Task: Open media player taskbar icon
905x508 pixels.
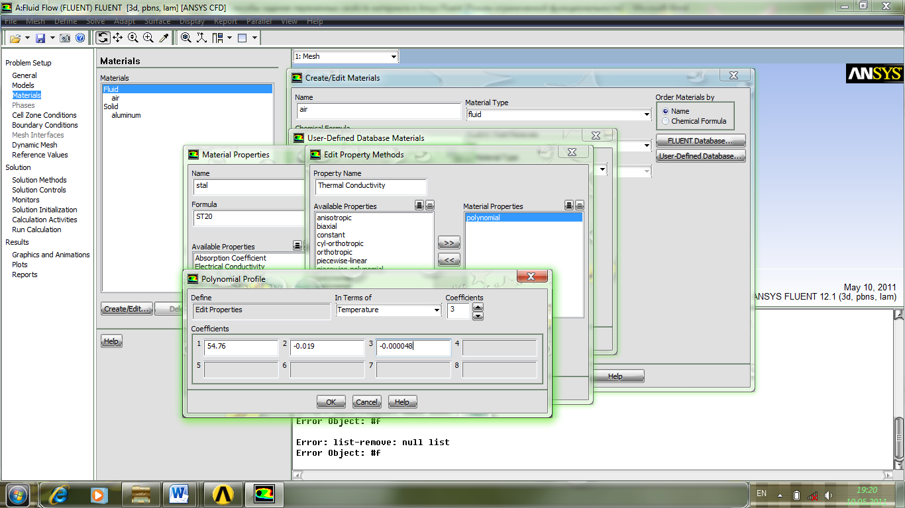Action: tap(99, 493)
